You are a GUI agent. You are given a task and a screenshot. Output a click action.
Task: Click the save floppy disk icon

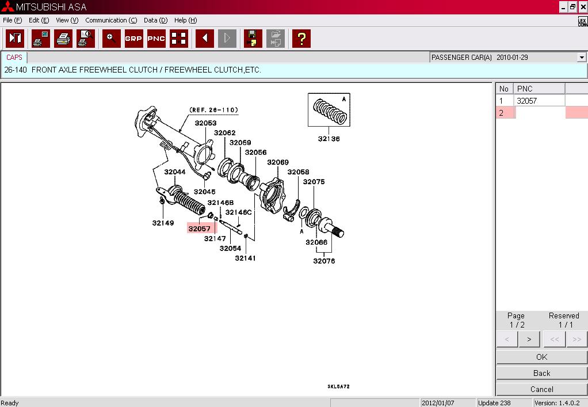(253, 39)
